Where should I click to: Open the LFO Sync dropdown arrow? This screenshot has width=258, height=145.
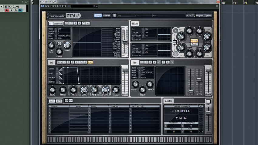coord(139,75)
